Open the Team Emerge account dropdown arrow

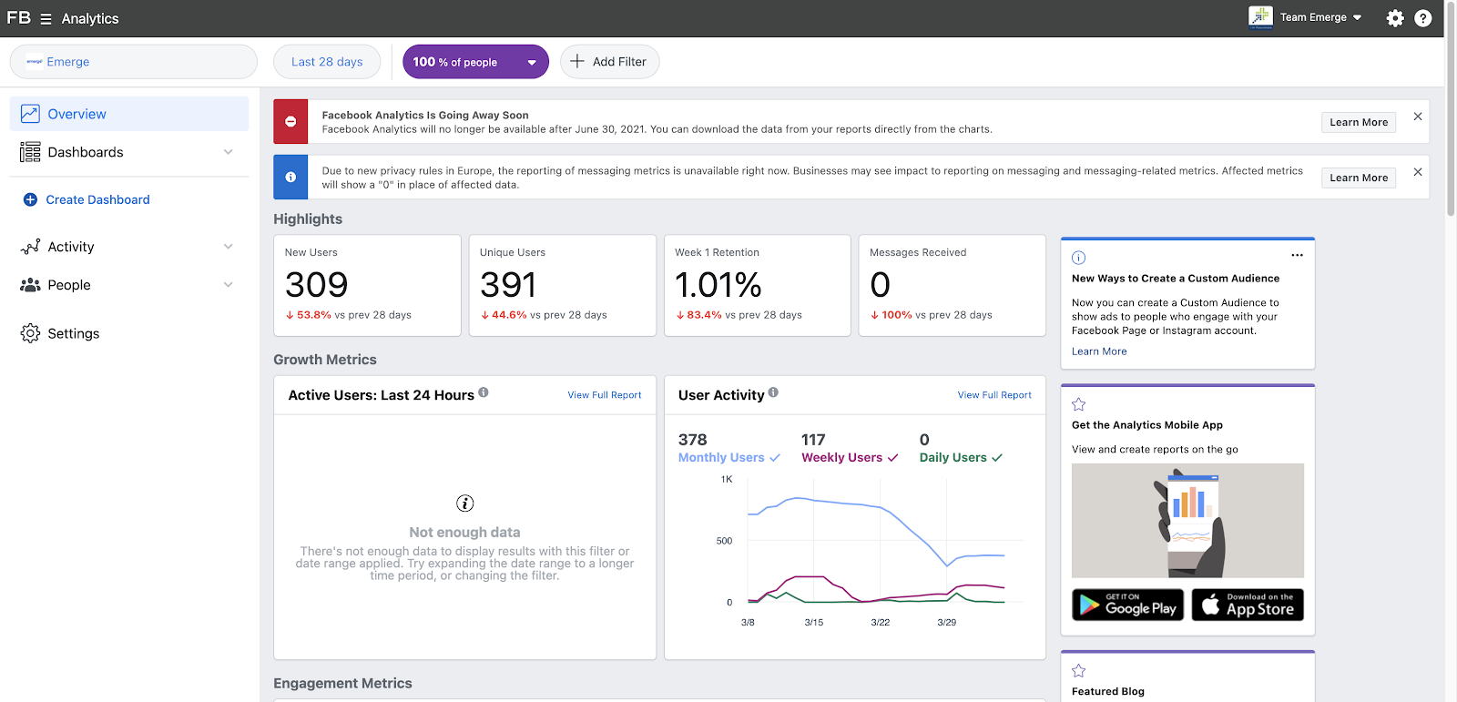(x=1358, y=17)
